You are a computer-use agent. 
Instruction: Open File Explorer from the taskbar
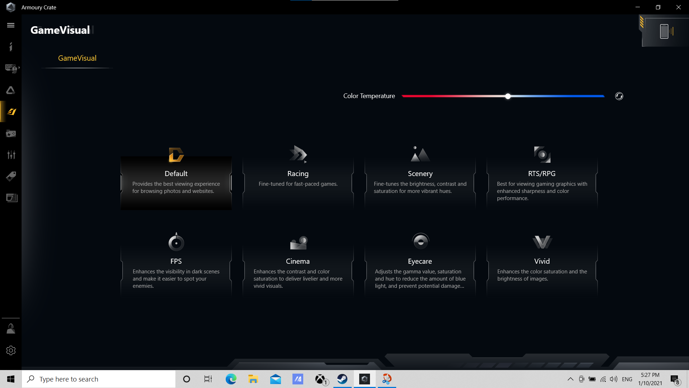(x=253, y=379)
